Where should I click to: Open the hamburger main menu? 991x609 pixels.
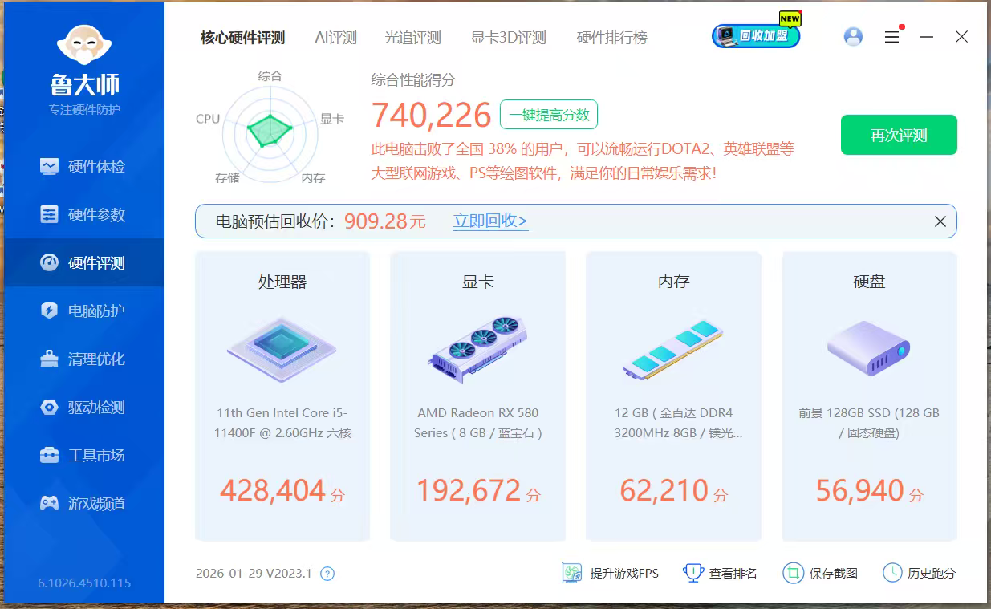pyautogui.click(x=891, y=37)
